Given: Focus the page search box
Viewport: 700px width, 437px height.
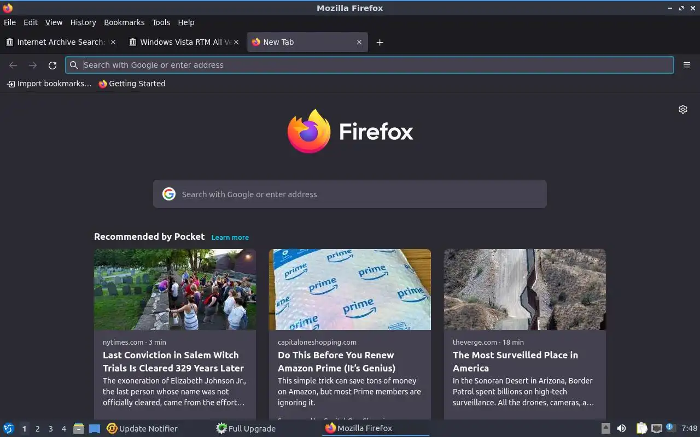Looking at the screenshot, I should (350, 194).
